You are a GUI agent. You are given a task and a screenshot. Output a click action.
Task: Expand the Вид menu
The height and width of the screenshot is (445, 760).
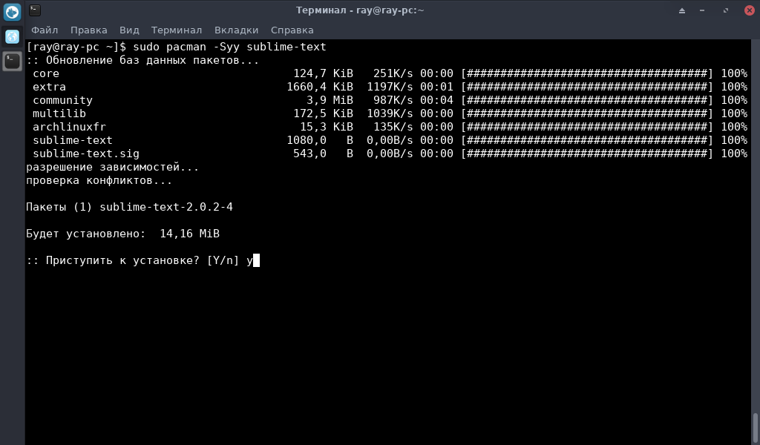[129, 30]
